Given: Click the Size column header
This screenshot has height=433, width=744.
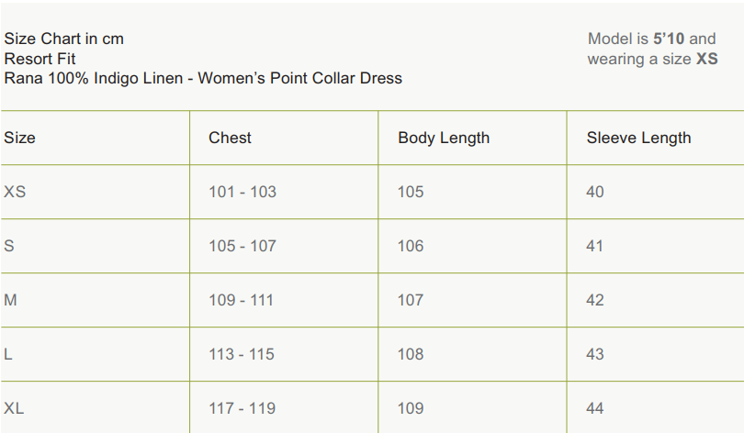Looking at the screenshot, I should (19, 138).
